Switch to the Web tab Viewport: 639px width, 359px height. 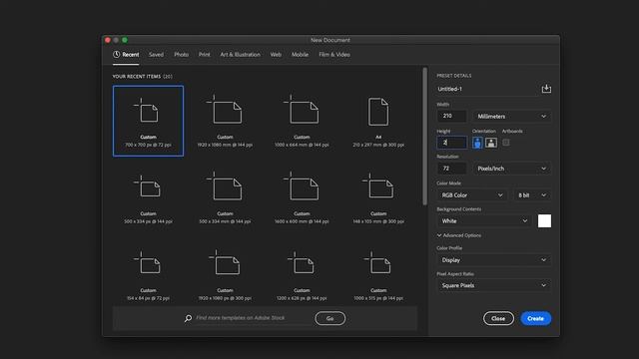pyautogui.click(x=276, y=55)
